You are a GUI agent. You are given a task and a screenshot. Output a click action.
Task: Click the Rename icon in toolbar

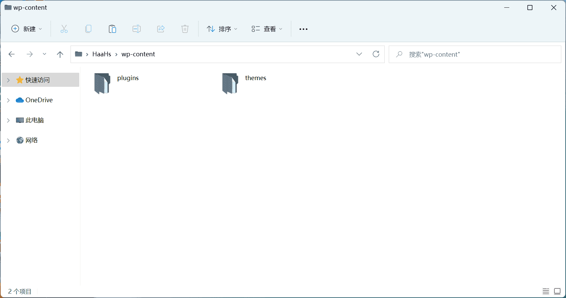137,29
